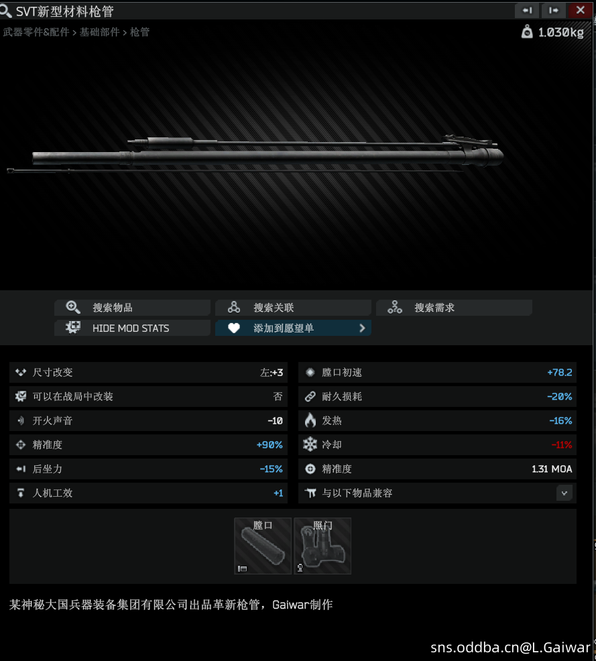Viewport: 596px width, 661px height.
Task: Click the heart icon on the wishlist button
Action: [x=234, y=328]
